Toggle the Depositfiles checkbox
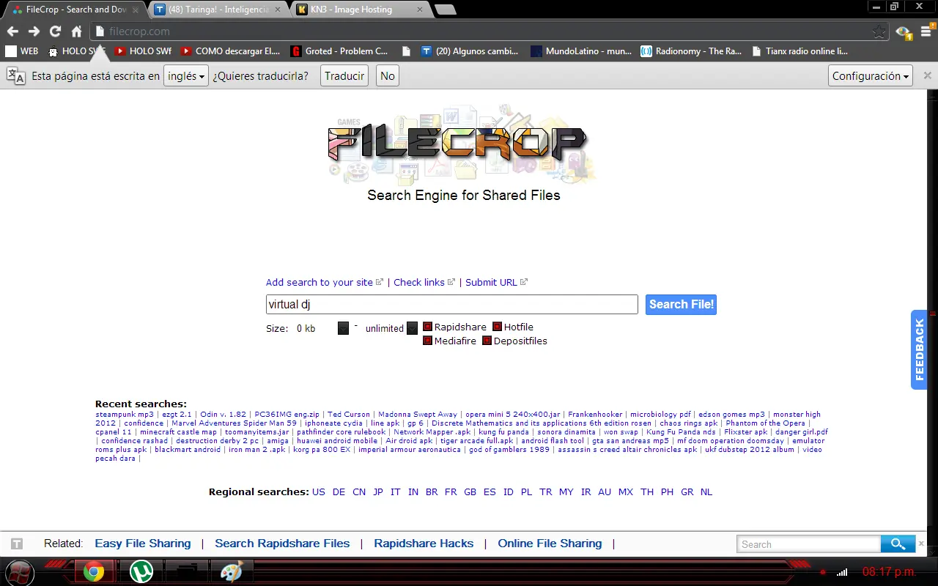Image resolution: width=938 pixels, height=586 pixels. pyautogui.click(x=487, y=341)
